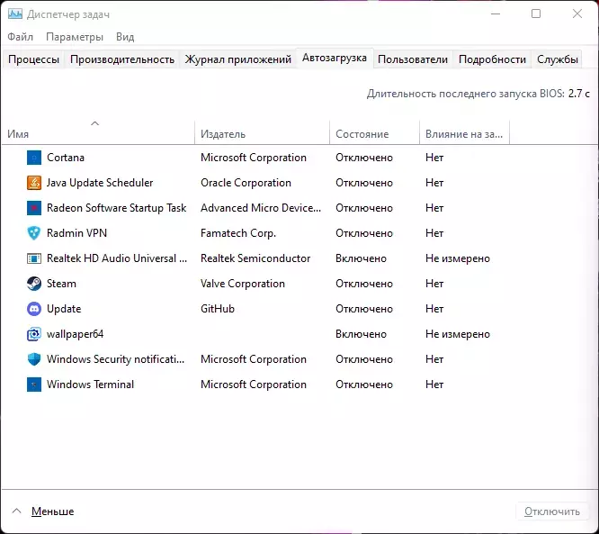
Task: Click Не измерено impact in wallpaper64 row
Action: (458, 334)
